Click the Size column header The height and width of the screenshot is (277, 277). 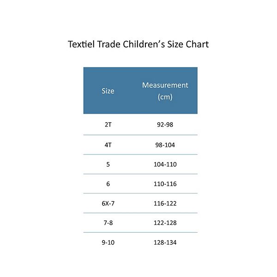[x=108, y=91]
